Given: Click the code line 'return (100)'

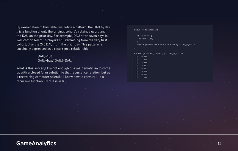Looking at the screenshot, I should (146, 39).
